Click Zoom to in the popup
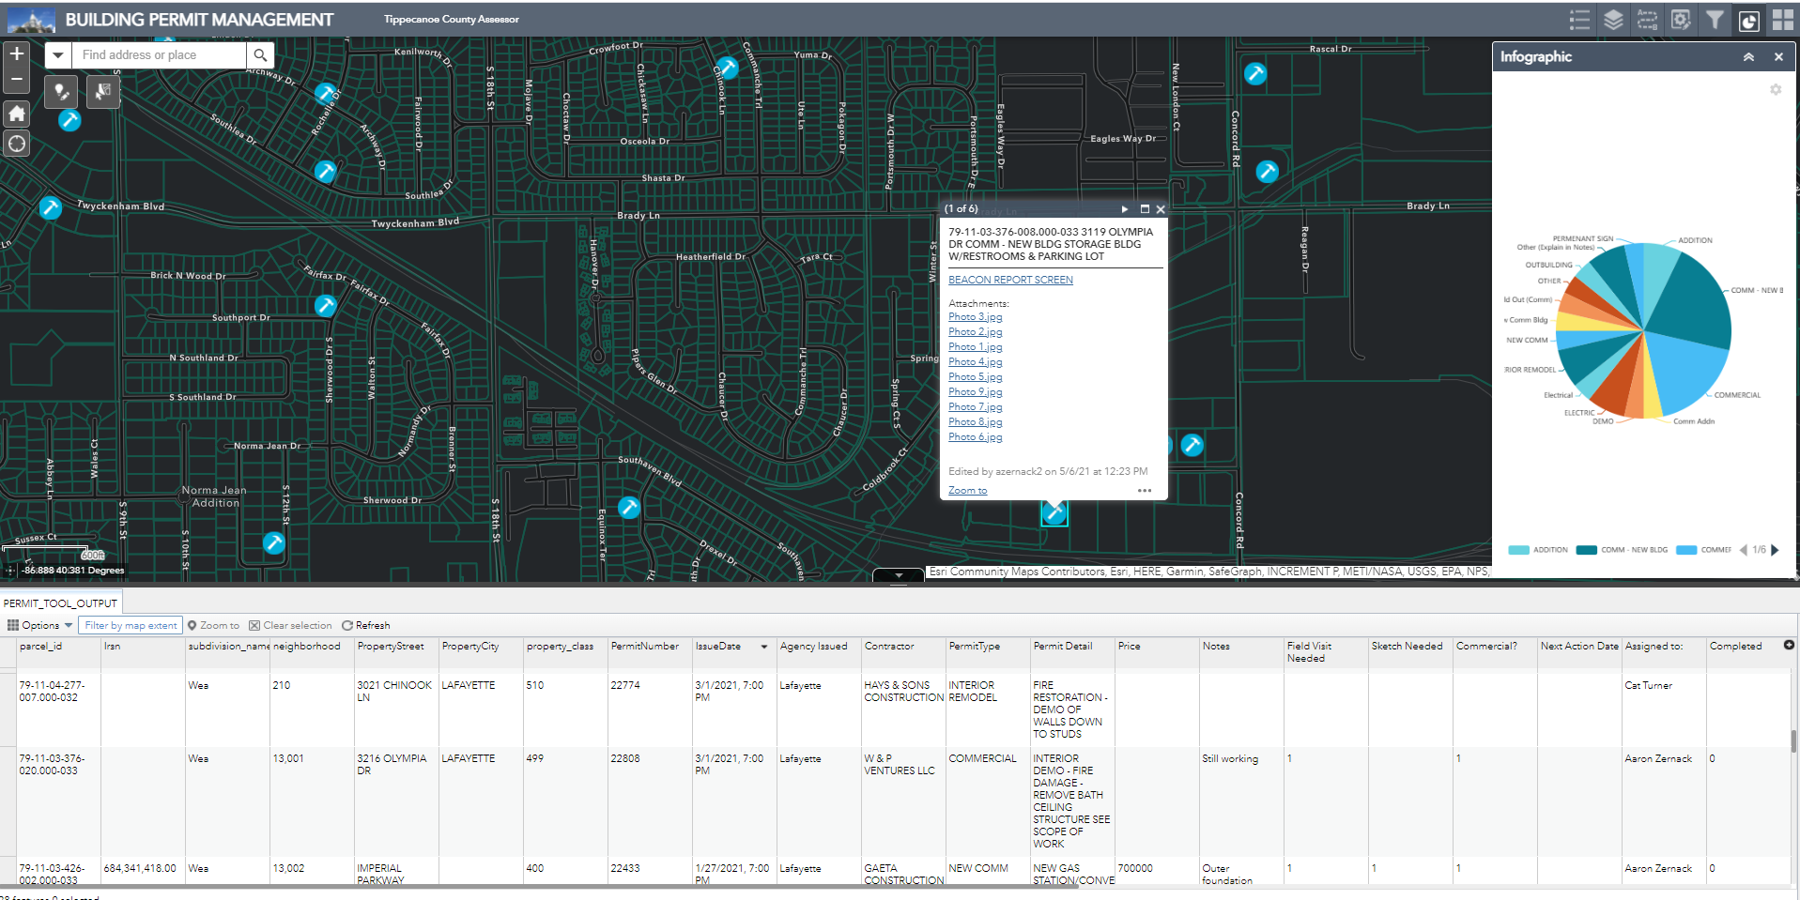 966,490
